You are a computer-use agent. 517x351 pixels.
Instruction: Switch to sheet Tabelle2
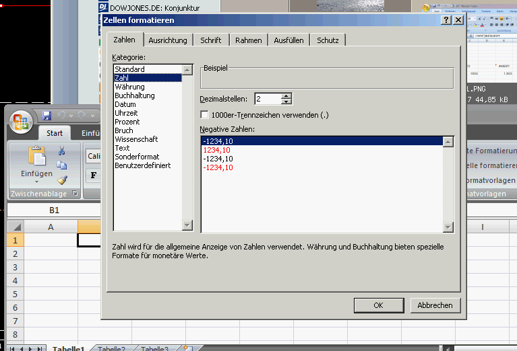[x=111, y=348]
